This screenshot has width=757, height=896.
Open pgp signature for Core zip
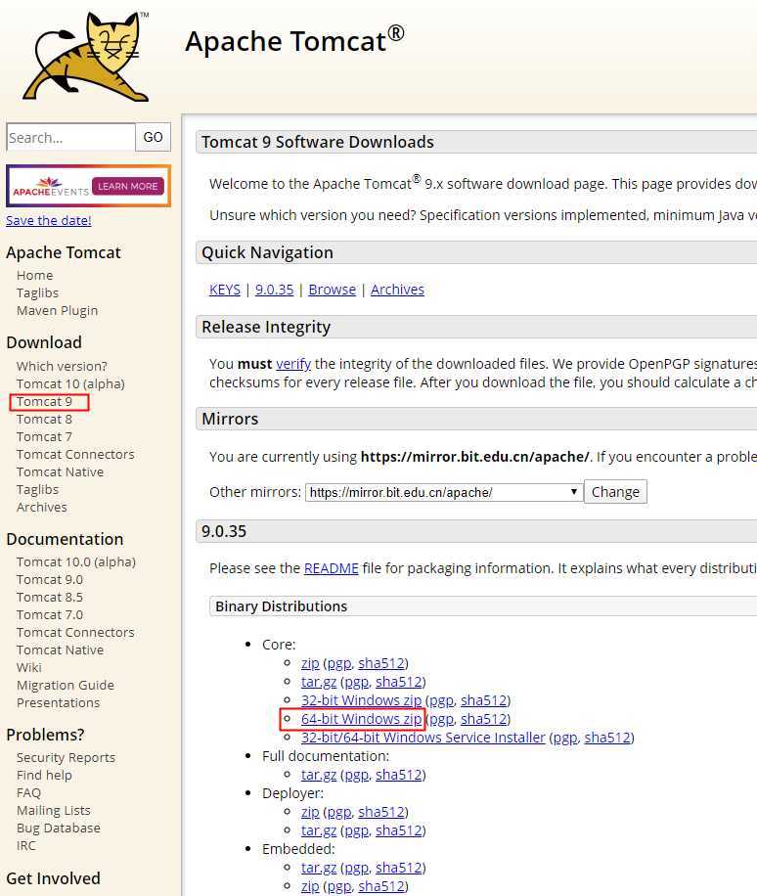pyautogui.click(x=338, y=663)
